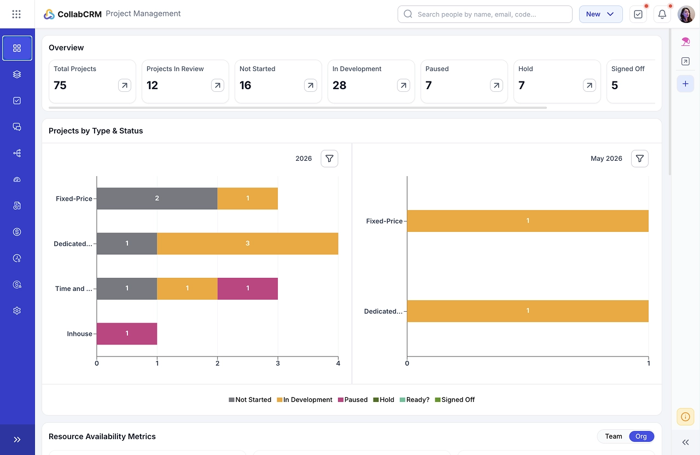Viewport: 700px width, 455px height.
Task: Switch Resource Availability to Team
Action: 614,436
